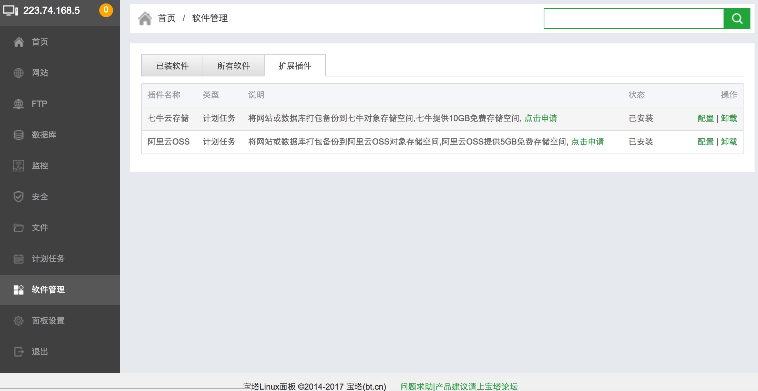The image size is (758, 391).
Task: Open 数据库 in the sidebar
Action: (60, 135)
